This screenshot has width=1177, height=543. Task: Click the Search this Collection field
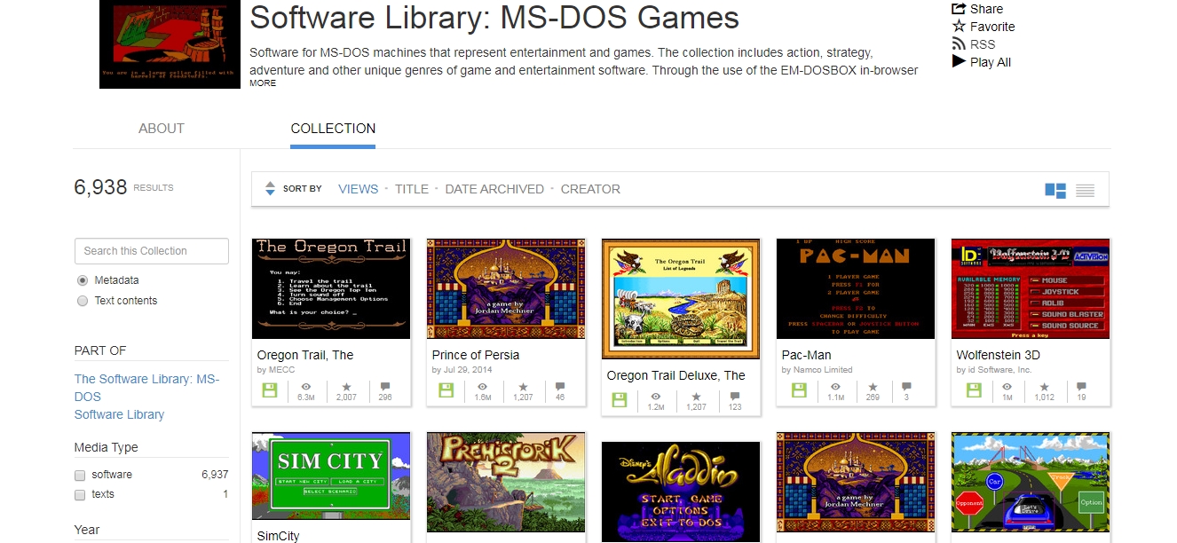152,251
